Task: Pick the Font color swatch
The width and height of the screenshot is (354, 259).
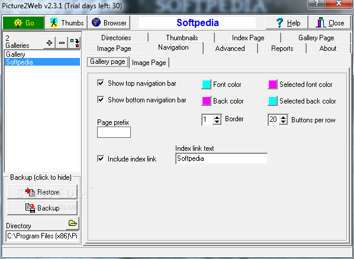Action: [x=206, y=85]
